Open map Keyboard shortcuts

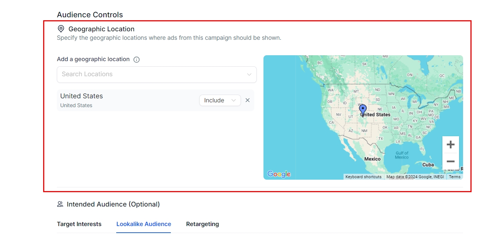click(363, 177)
